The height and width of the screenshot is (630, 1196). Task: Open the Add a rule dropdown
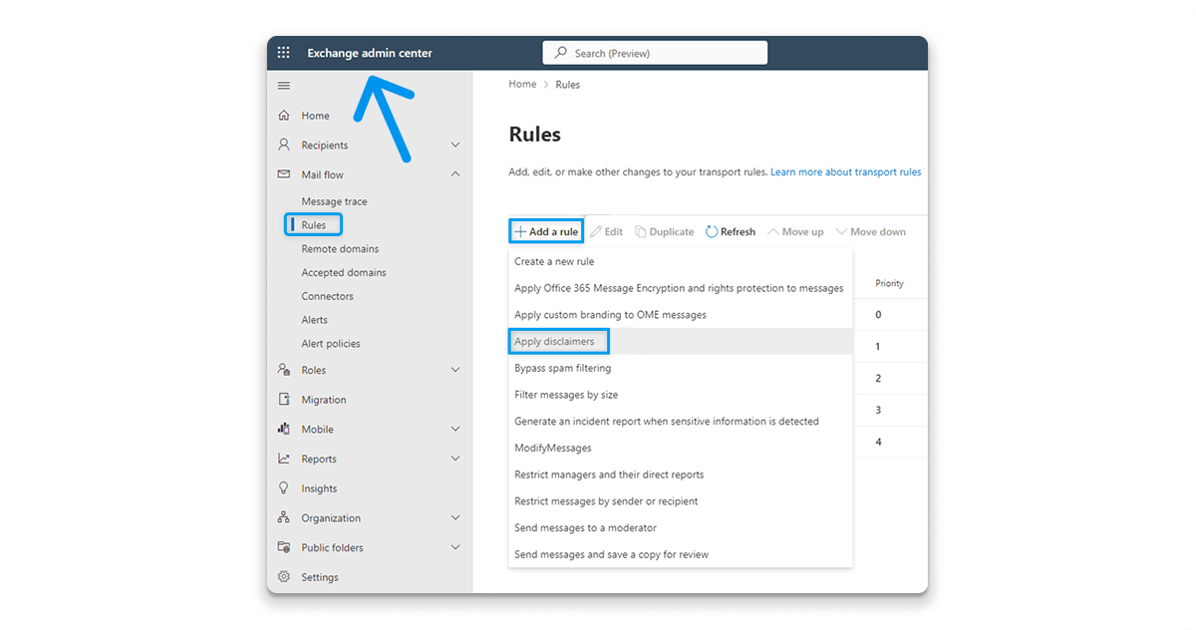click(546, 232)
